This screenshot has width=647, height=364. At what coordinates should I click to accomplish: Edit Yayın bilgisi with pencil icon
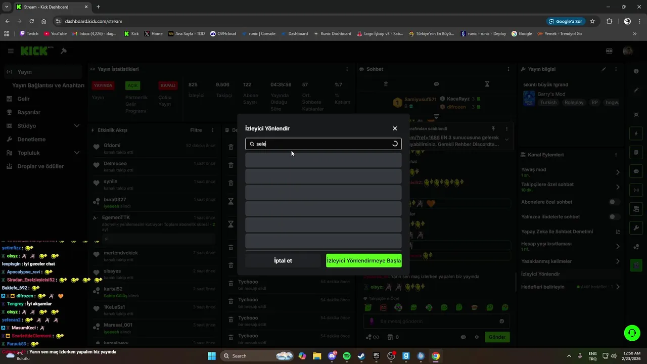pyautogui.click(x=604, y=69)
